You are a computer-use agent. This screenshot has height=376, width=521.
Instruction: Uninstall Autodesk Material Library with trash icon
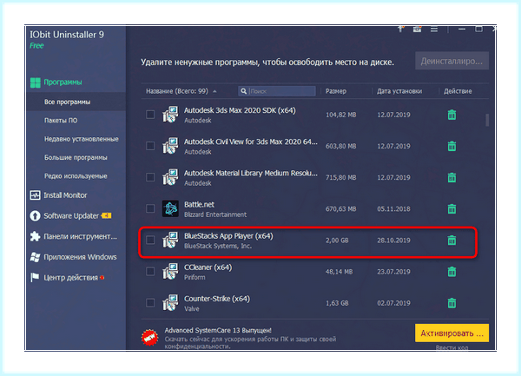(452, 177)
